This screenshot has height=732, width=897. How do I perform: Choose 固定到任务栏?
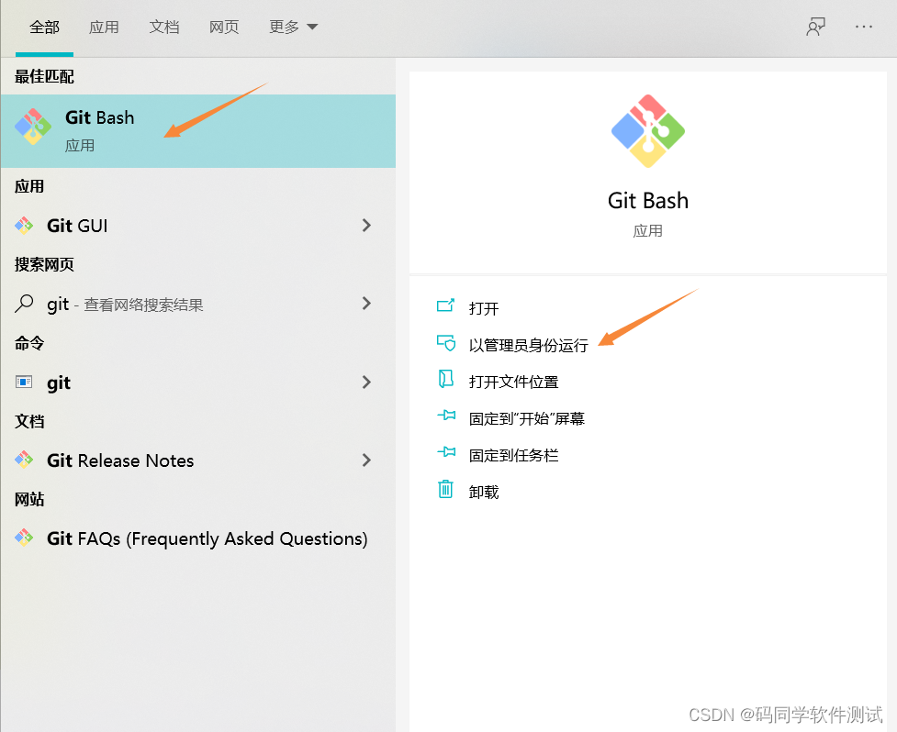coord(514,455)
